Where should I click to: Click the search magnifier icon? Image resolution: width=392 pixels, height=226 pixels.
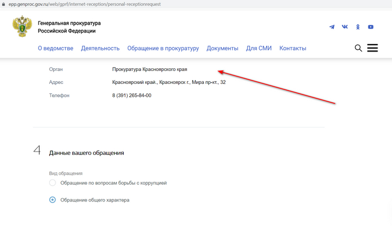[x=358, y=48]
